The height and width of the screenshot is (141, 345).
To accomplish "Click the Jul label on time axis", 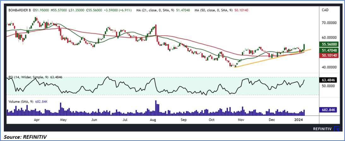I will [x=125, y=120].
